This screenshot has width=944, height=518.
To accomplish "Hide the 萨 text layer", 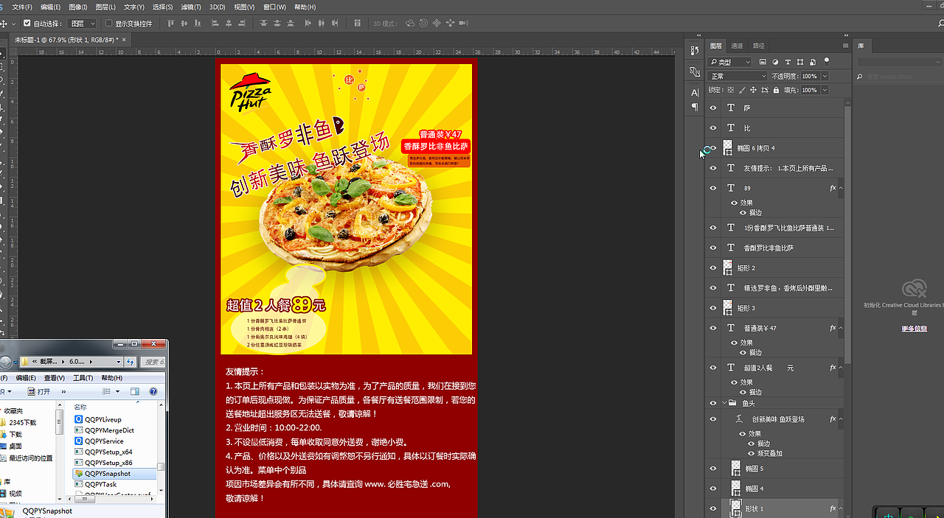I will point(712,108).
